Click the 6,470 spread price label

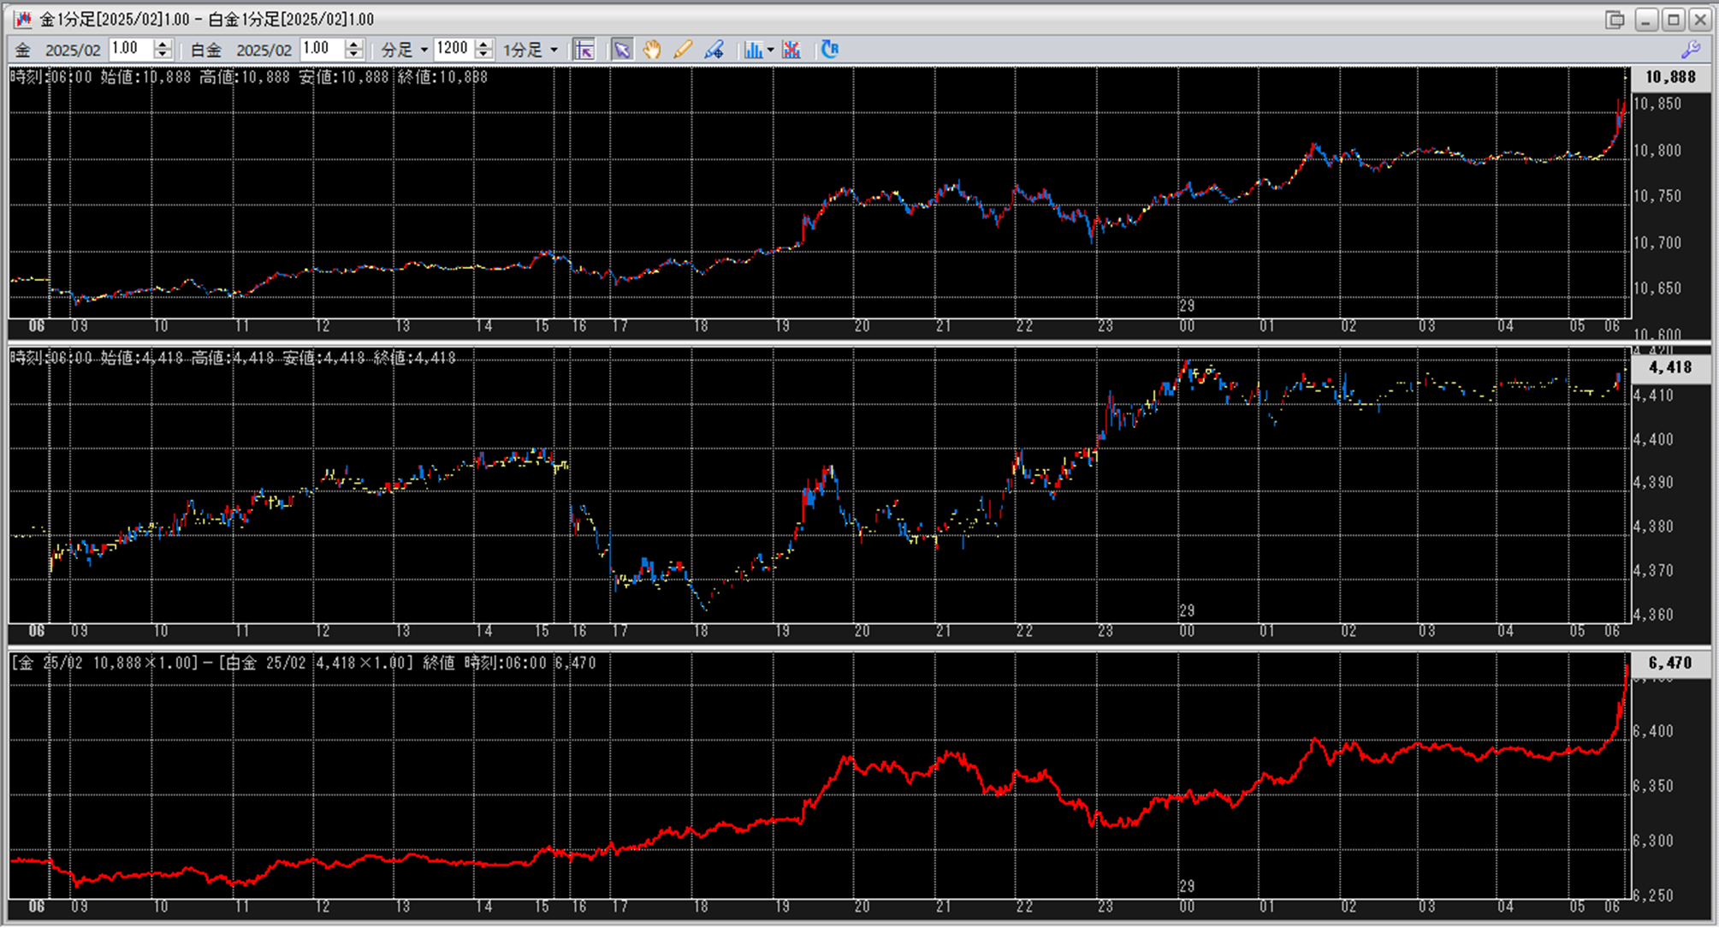point(1669,663)
